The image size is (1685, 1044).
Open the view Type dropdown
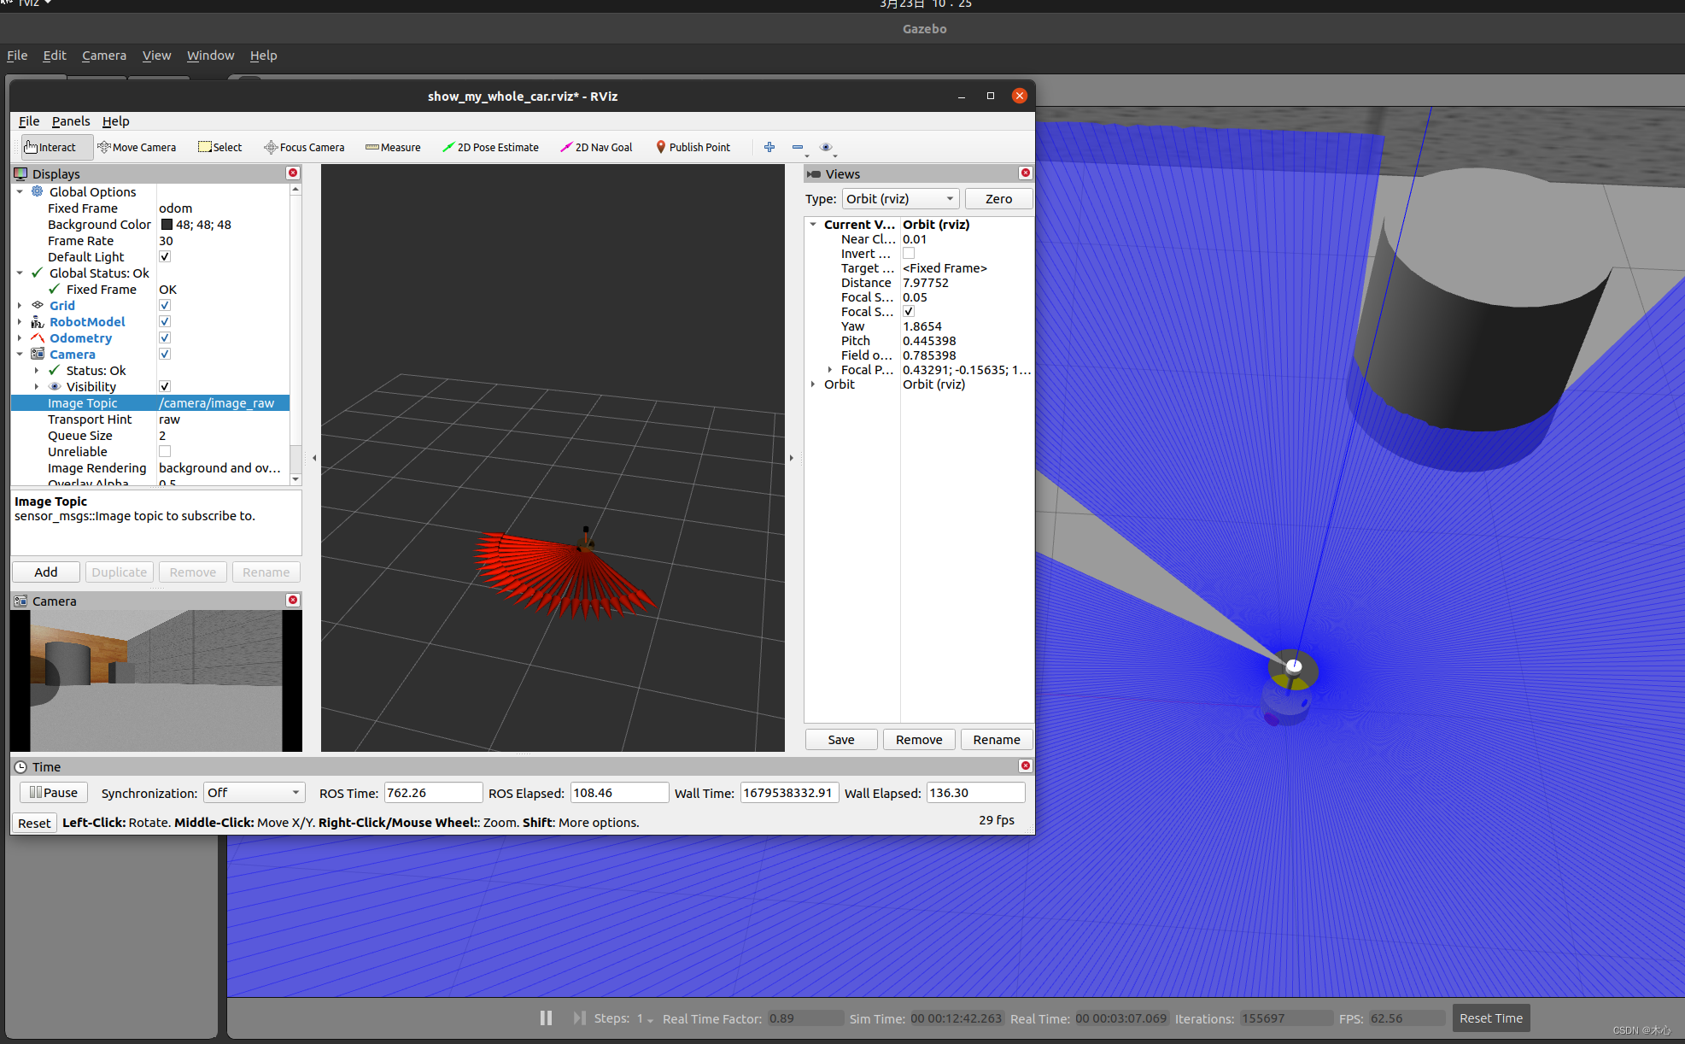tap(900, 199)
